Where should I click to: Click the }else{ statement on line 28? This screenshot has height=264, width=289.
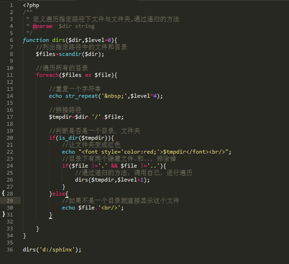click(59, 194)
